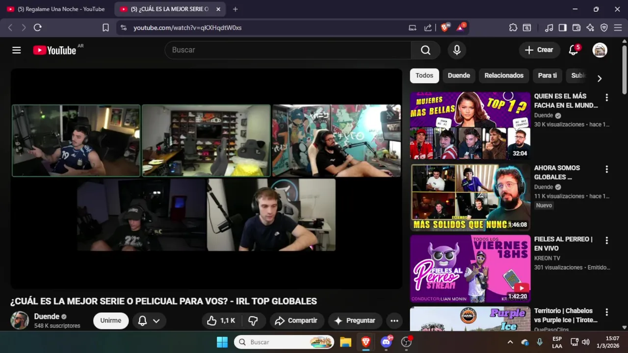Open the QUIEN ES EL MÁS FACHA thumbnail
The width and height of the screenshot is (628, 353).
point(470,126)
